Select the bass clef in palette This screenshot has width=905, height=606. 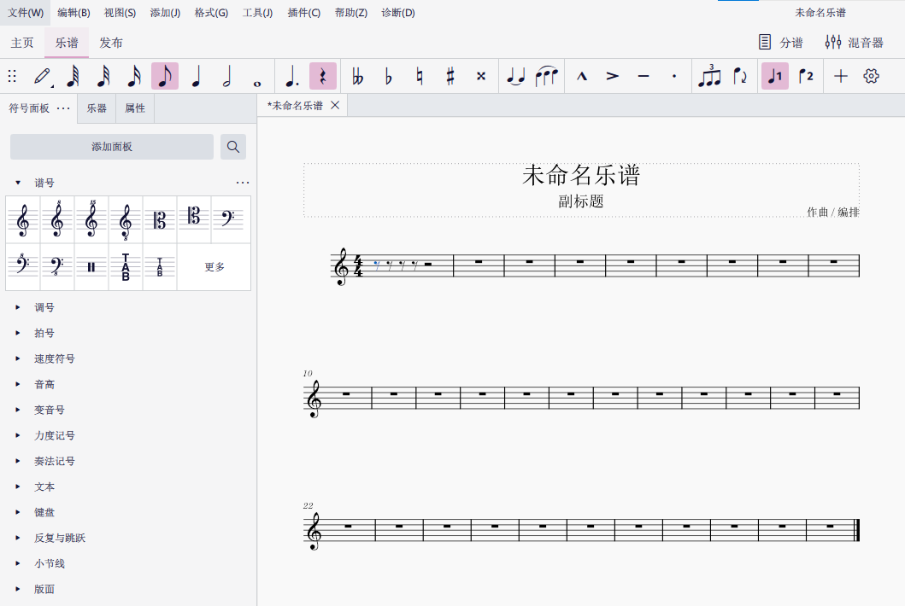pyautogui.click(x=227, y=218)
